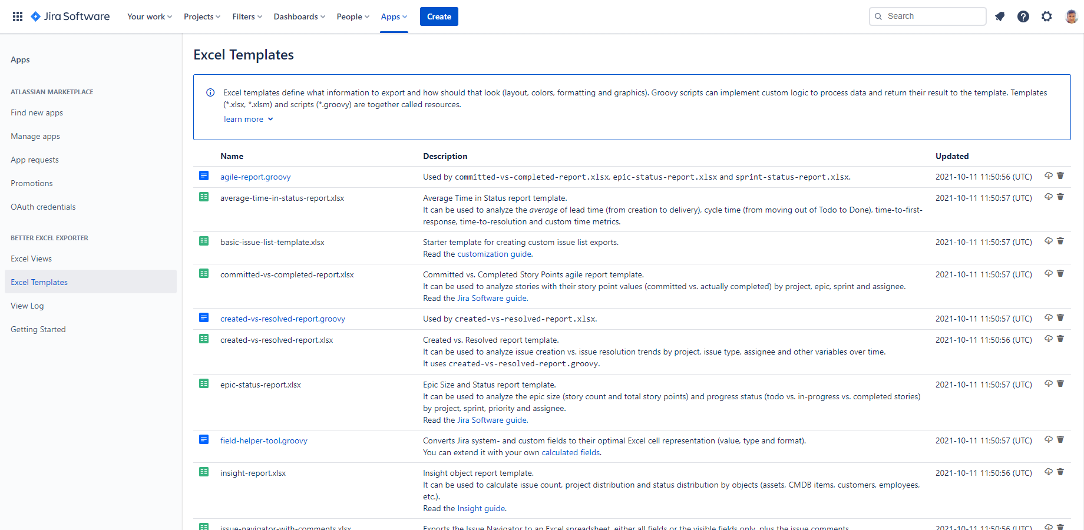Viewport: 1084px width, 530px height.
Task: Open the created-vs-resolved-report.groovy link
Action: (283, 319)
